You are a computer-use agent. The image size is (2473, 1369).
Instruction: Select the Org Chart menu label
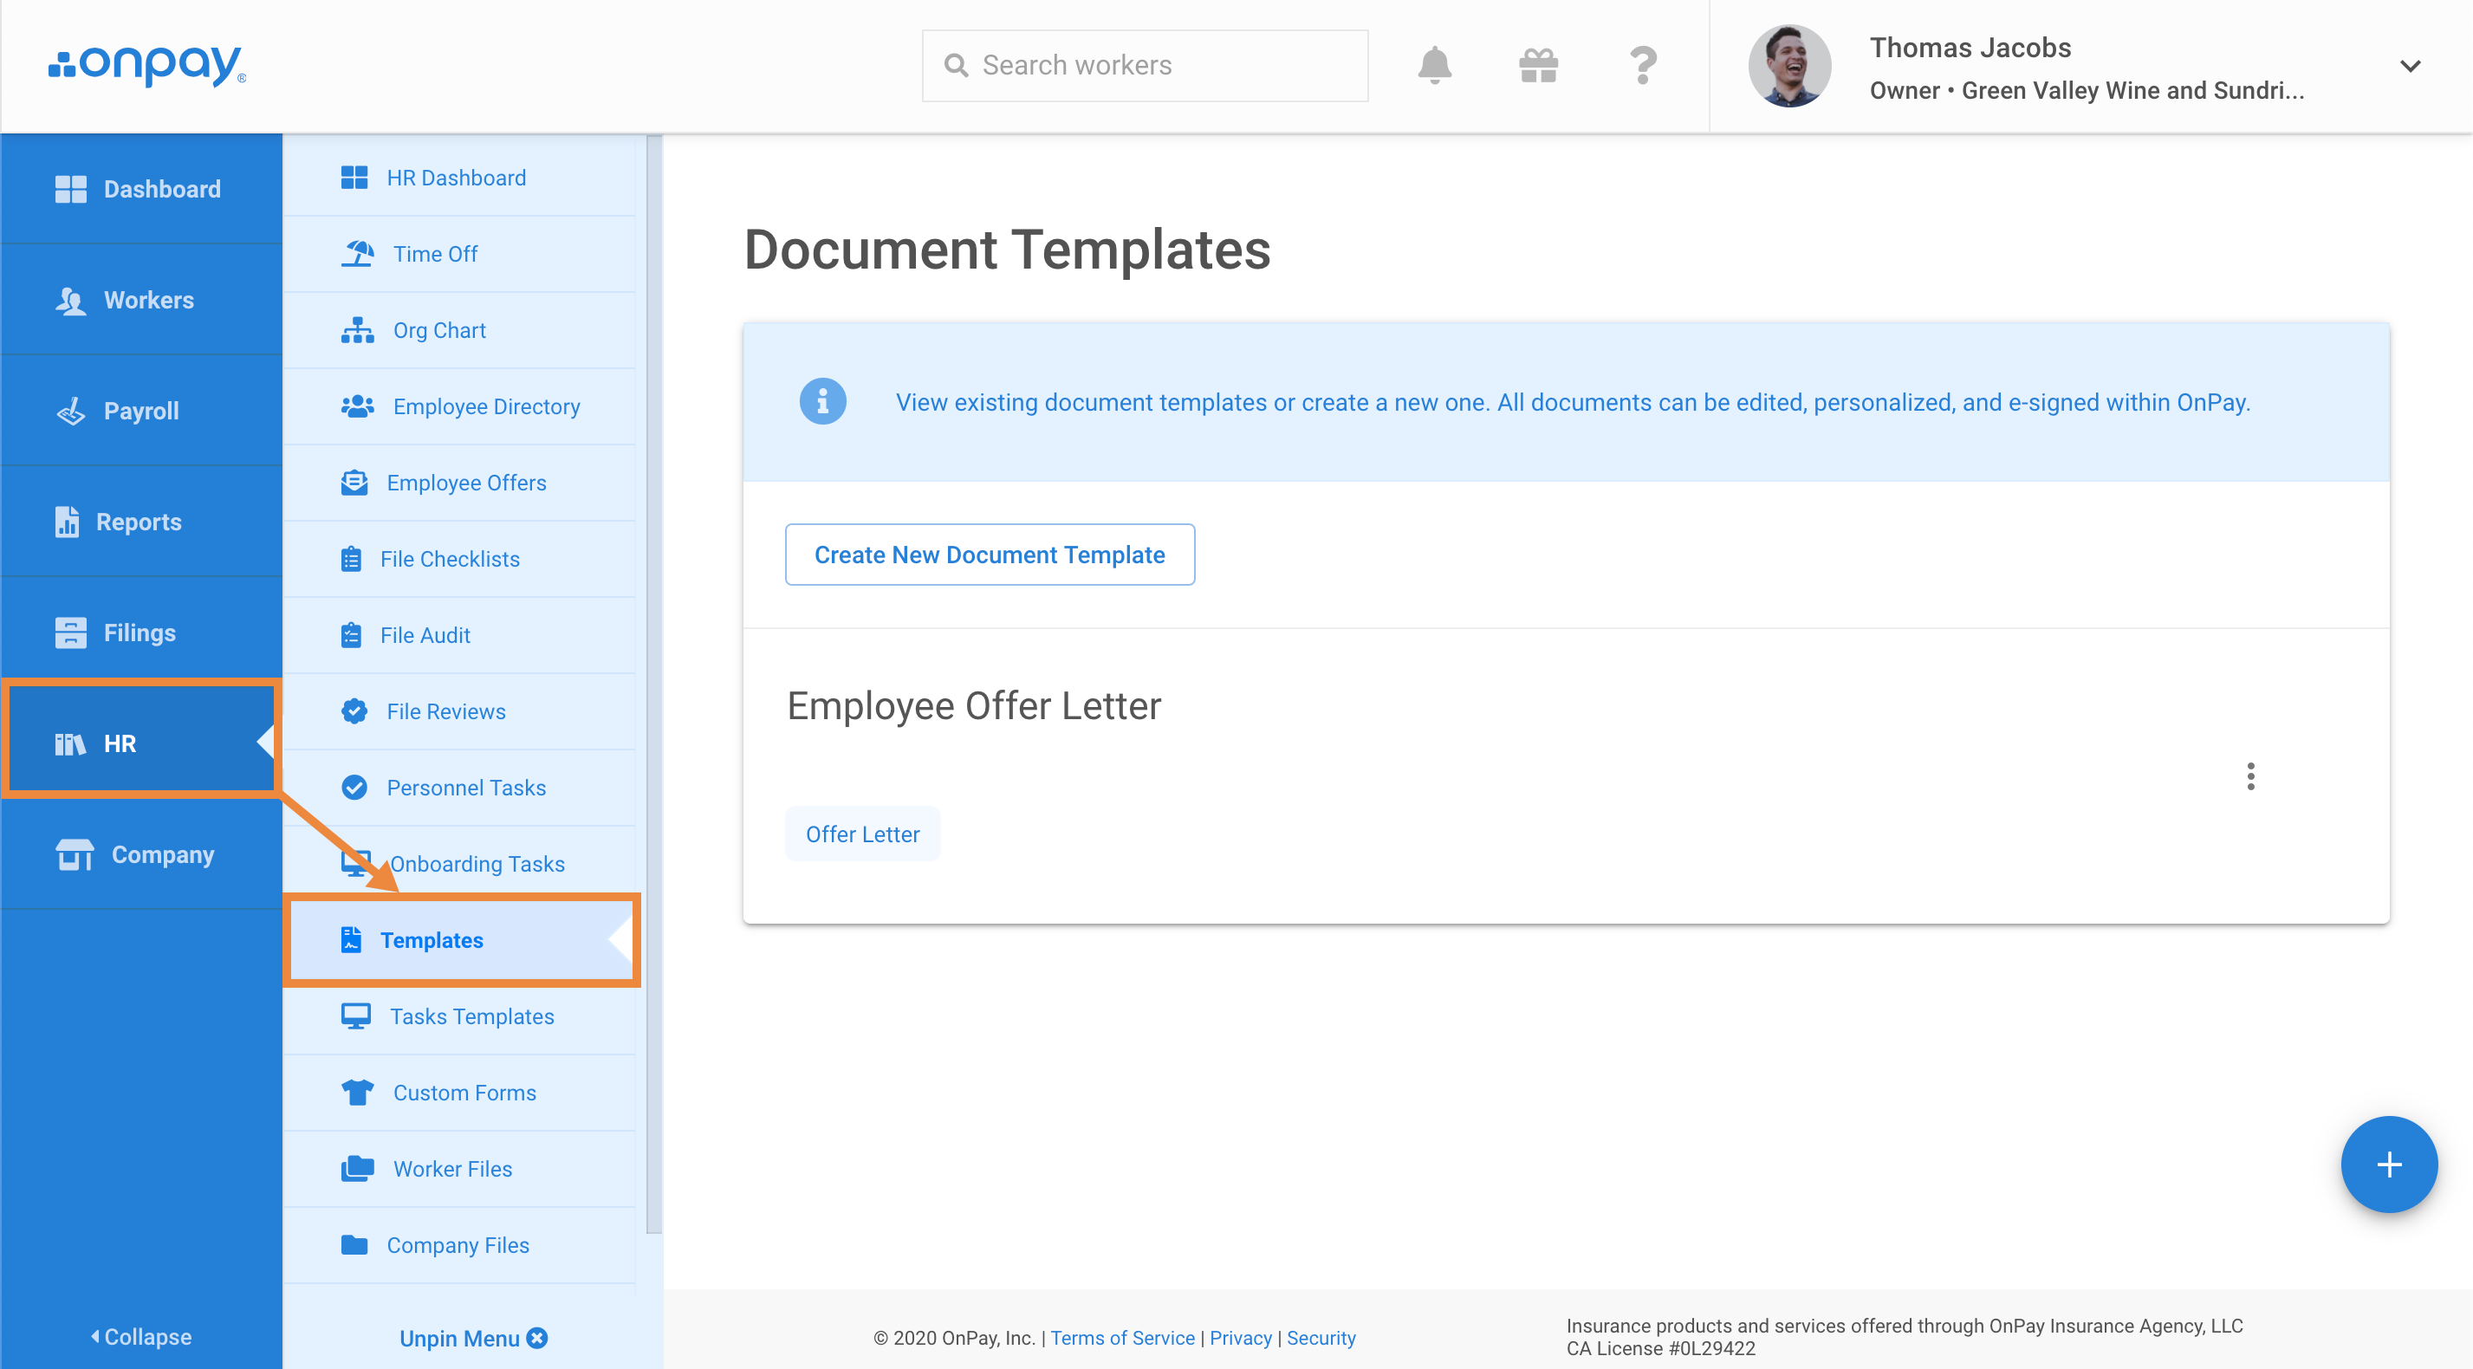click(x=438, y=330)
